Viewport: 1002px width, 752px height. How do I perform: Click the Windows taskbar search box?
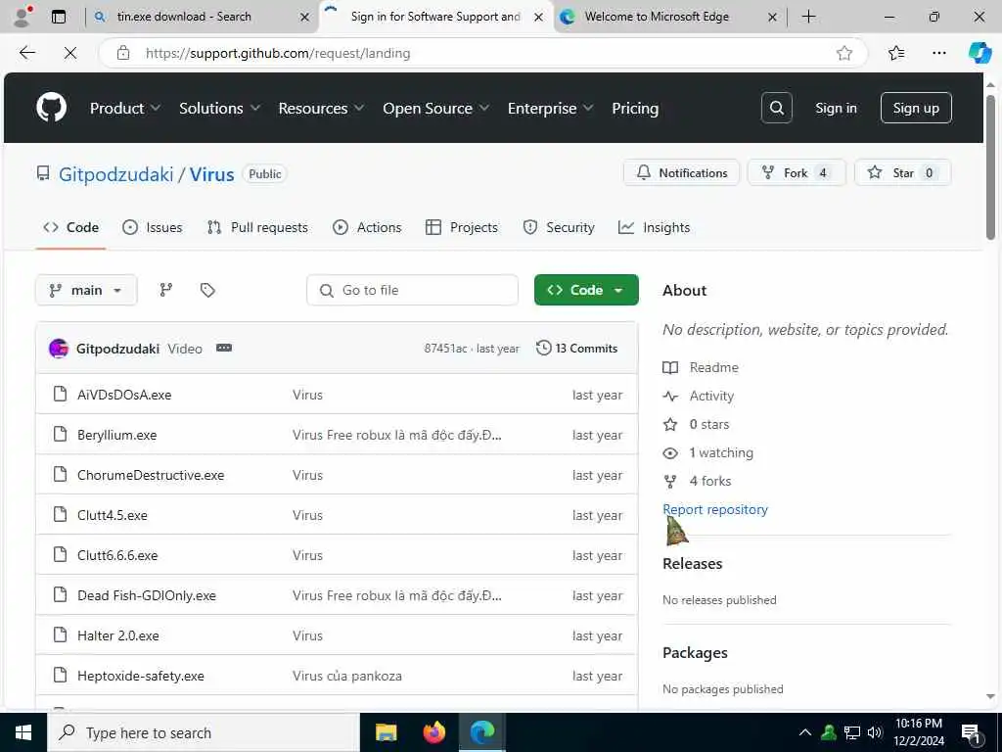(204, 732)
